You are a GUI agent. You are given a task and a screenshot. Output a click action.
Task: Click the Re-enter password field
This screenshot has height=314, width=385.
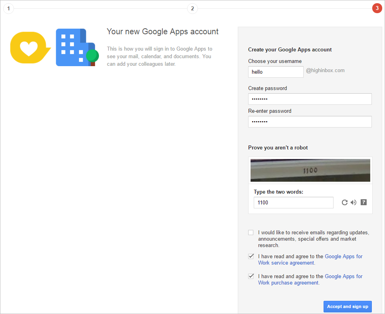point(310,122)
